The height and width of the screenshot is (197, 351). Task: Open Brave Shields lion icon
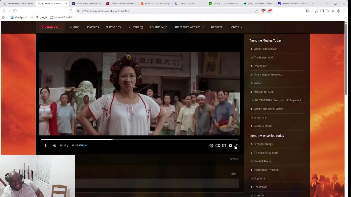click(263, 11)
